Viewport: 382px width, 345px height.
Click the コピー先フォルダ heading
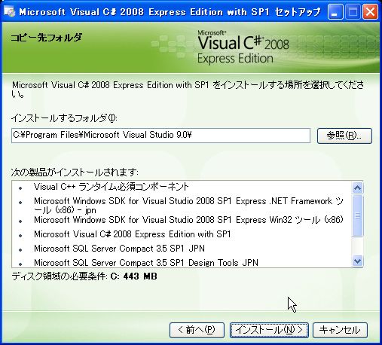(47, 38)
